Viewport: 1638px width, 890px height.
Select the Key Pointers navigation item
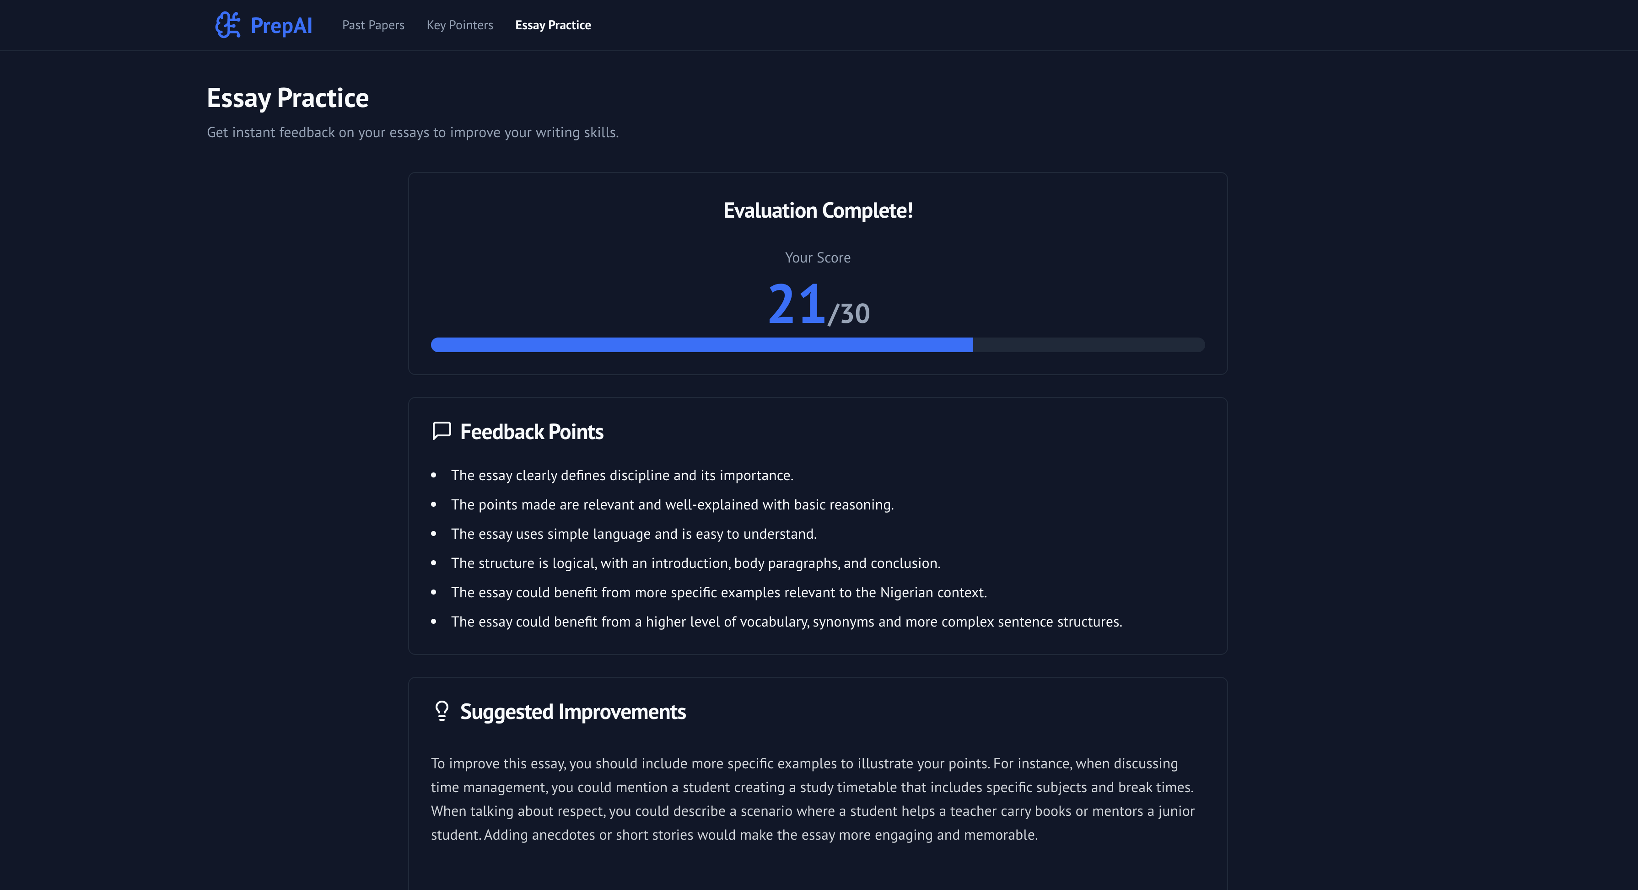(x=460, y=25)
